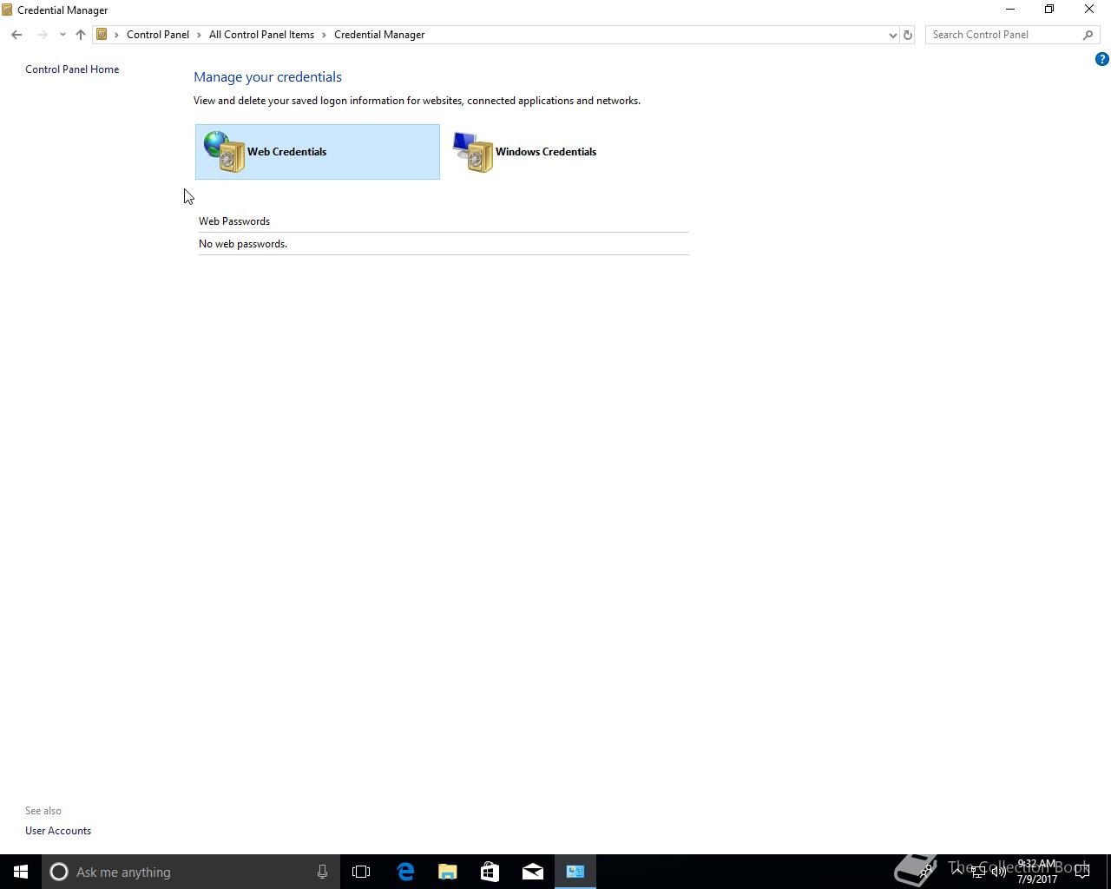Open Task View
1111x889 pixels.
coord(361,872)
